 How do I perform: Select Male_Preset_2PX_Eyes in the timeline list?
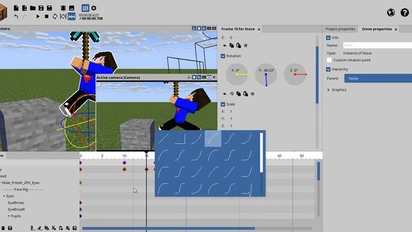(21, 182)
